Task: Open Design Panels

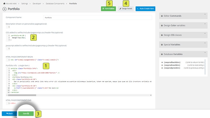Action: tap(126, 9)
